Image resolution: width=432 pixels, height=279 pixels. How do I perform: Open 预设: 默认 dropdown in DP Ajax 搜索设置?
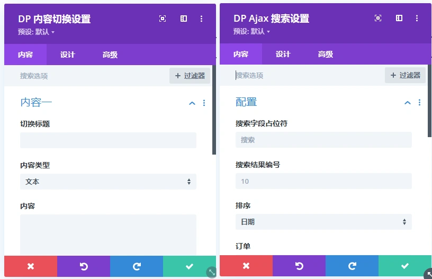click(x=251, y=31)
